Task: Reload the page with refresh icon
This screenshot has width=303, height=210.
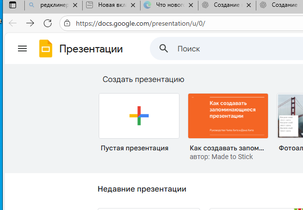Action: [x=48, y=23]
